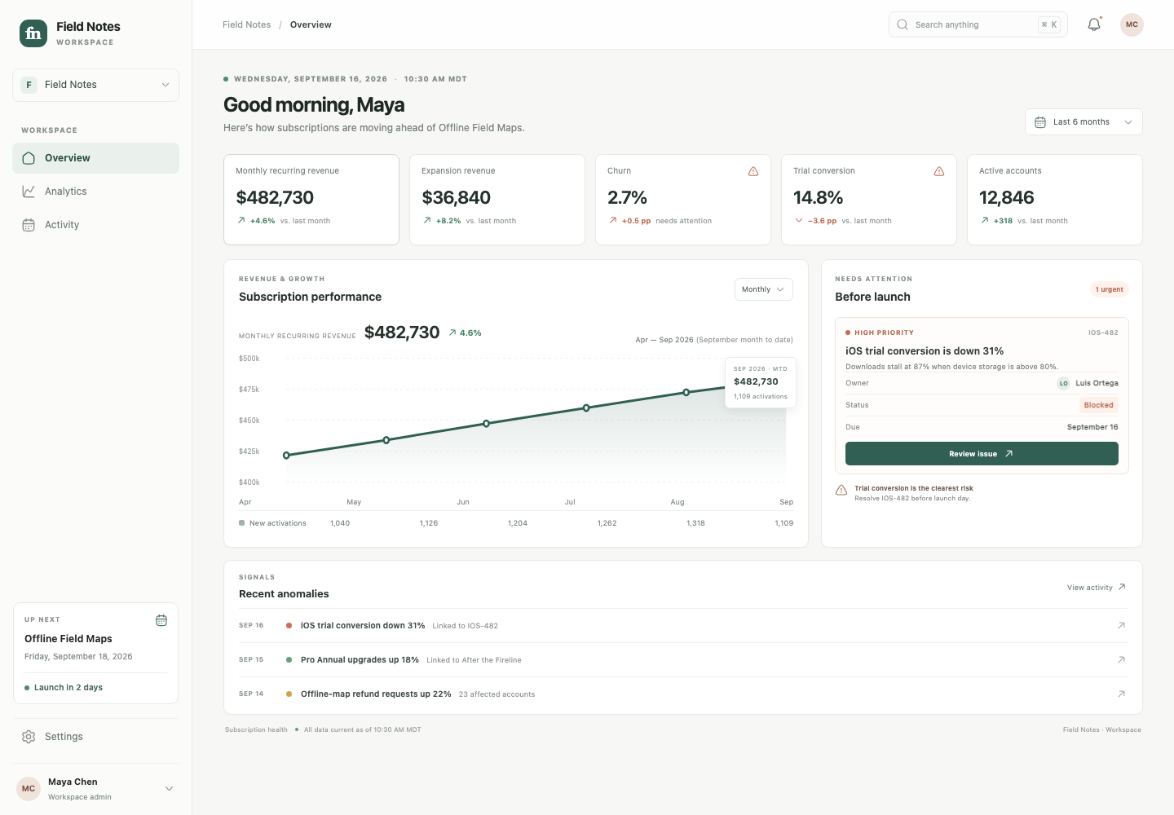Click the Activity calendar icon in sidebar
The image size is (1174, 815).
click(29, 225)
